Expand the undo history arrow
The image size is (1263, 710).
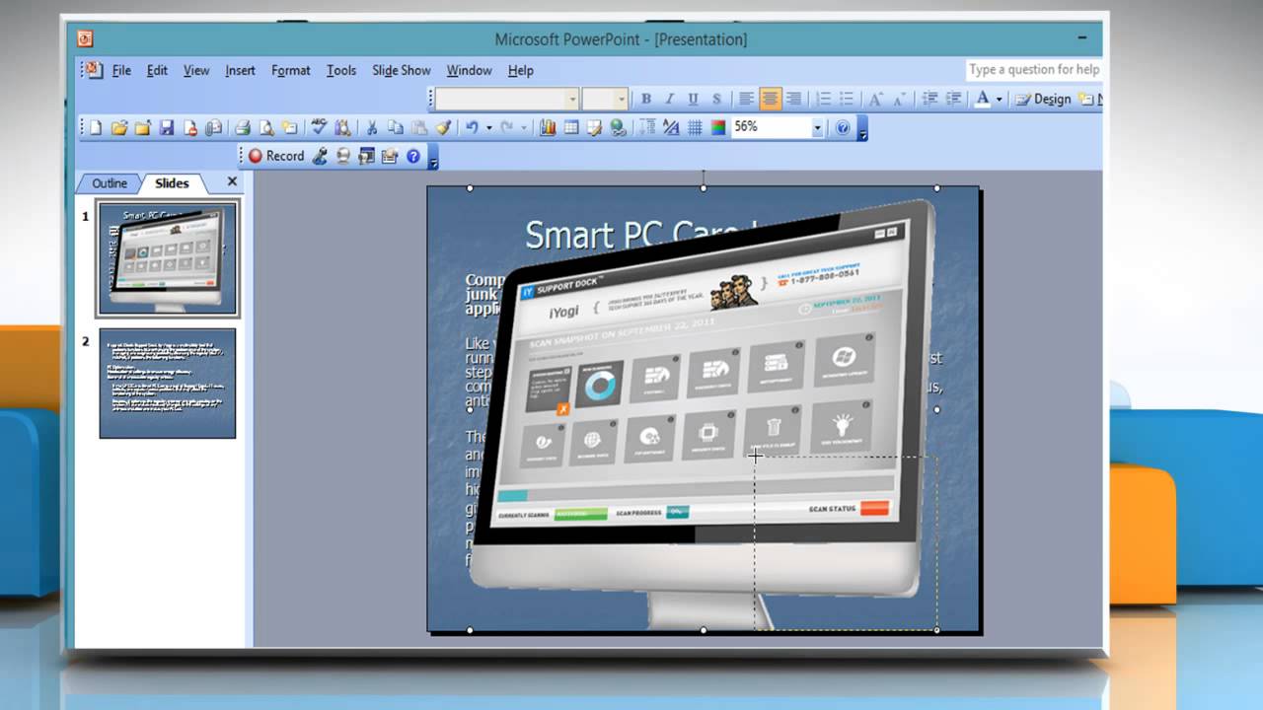(x=488, y=127)
